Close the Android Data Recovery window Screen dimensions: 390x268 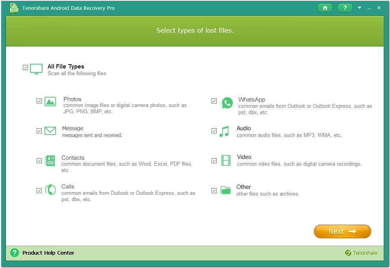tap(379, 8)
